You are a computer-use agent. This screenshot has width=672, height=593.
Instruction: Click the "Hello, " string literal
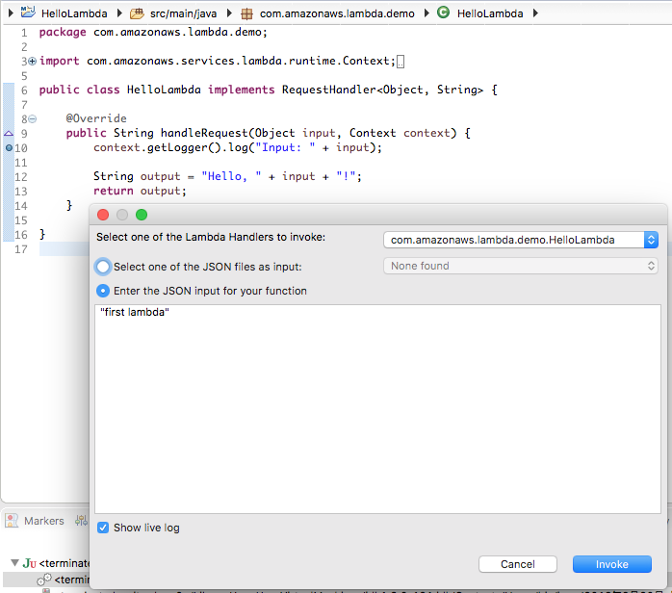coord(231,176)
